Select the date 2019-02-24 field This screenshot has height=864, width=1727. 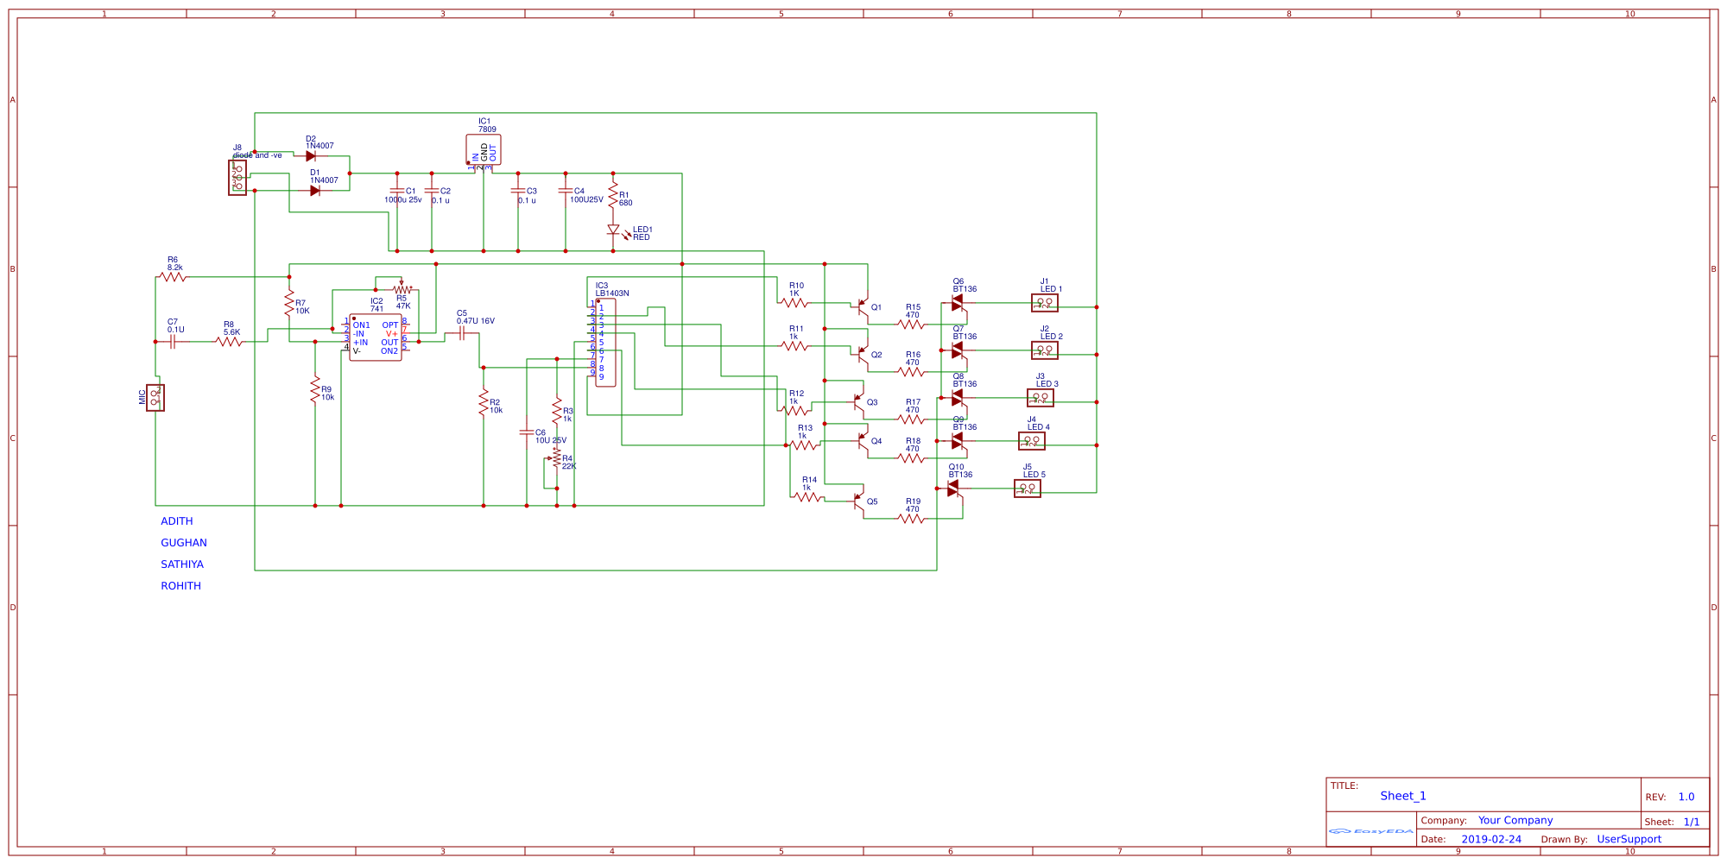click(x=1491, y=839)
